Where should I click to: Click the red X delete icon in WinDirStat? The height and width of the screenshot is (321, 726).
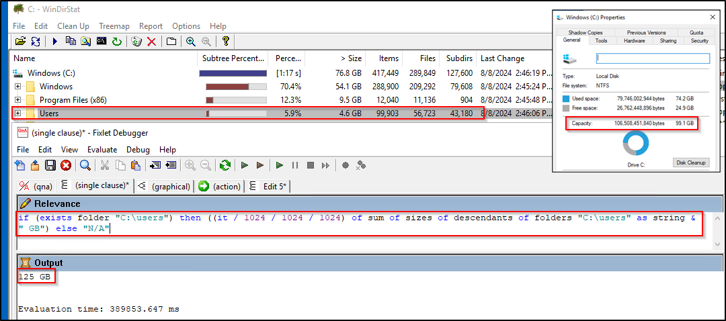click(x=151, y=41)
